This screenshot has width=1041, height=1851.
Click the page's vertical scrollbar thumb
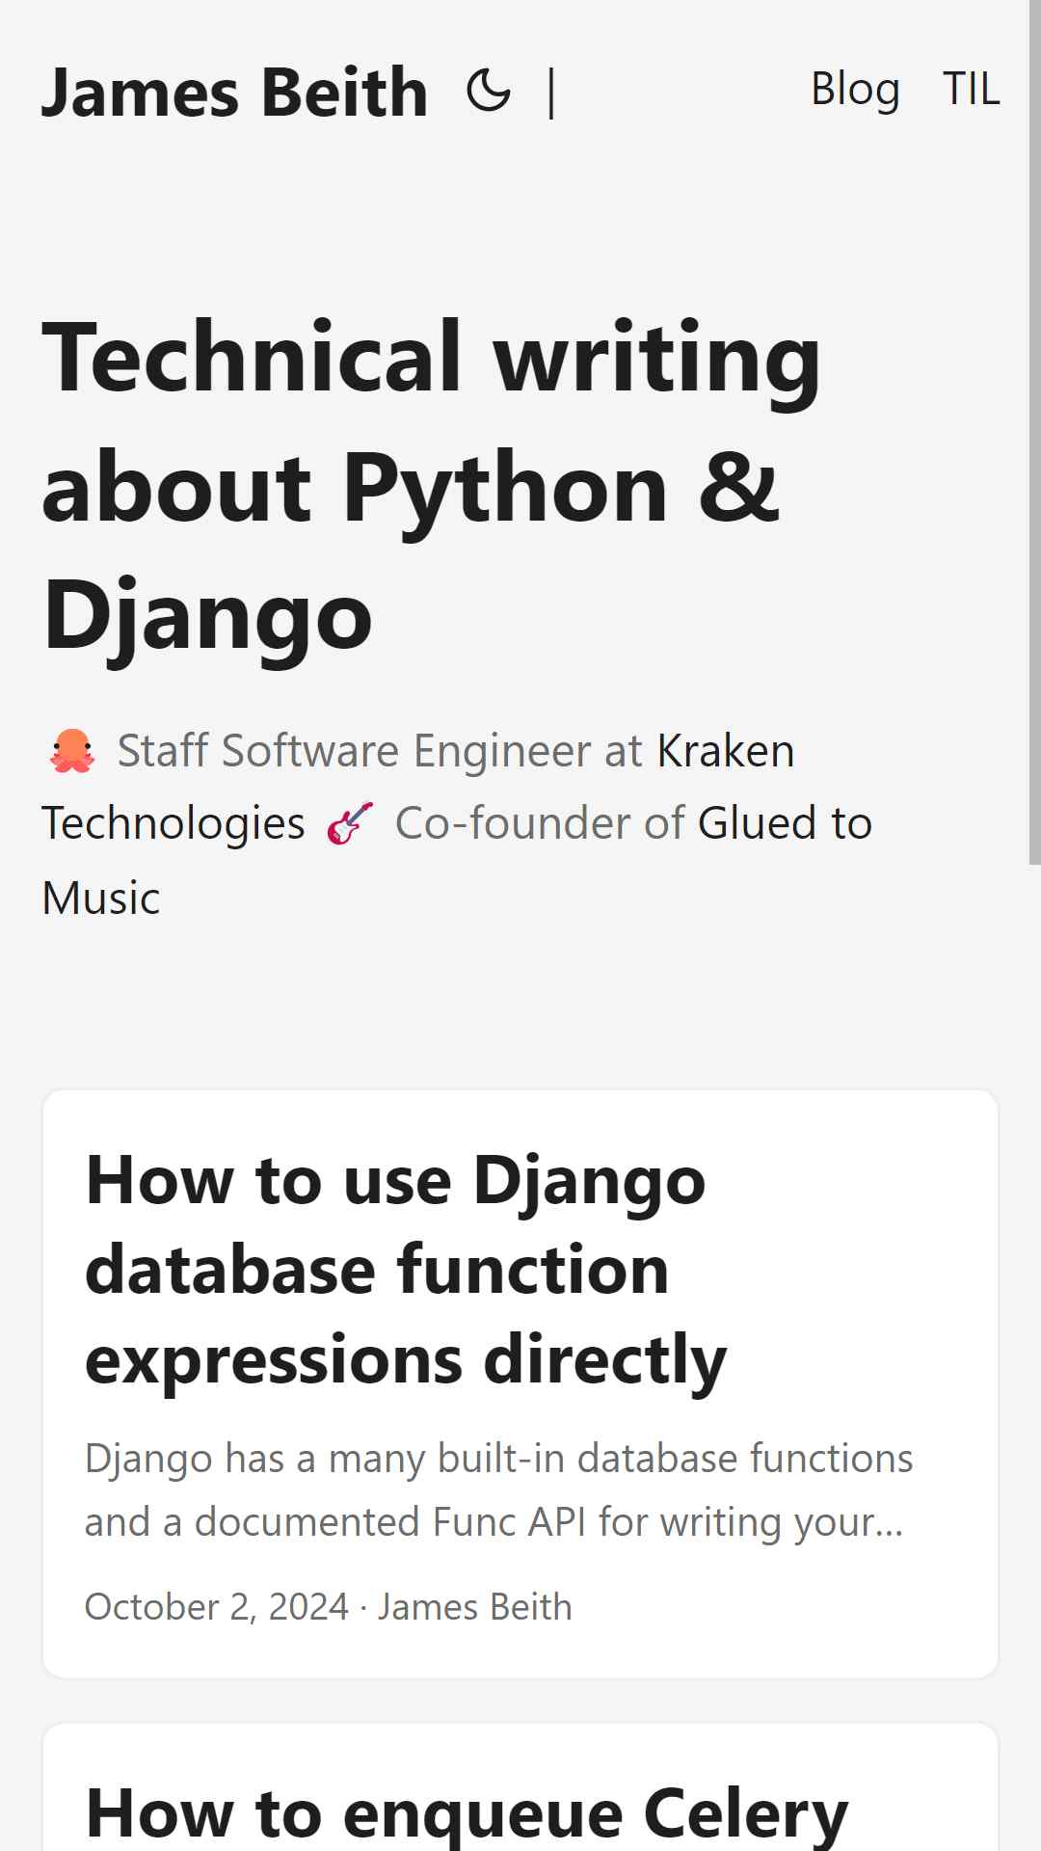1035,432
